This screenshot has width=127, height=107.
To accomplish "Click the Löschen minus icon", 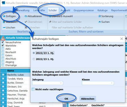I will [x=4, y=28].
